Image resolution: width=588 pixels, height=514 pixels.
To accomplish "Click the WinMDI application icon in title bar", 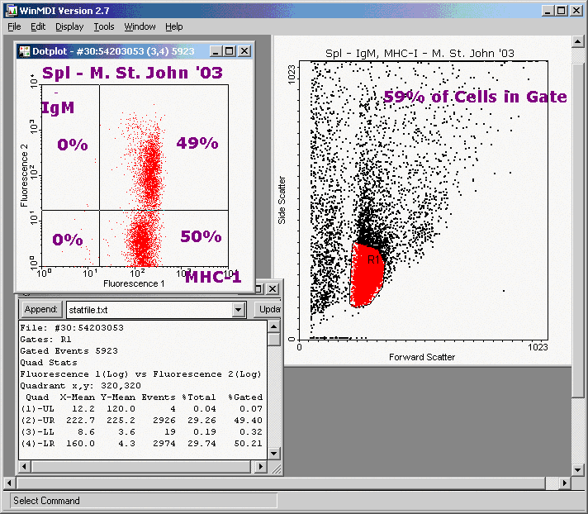I will tap(9, 10).
